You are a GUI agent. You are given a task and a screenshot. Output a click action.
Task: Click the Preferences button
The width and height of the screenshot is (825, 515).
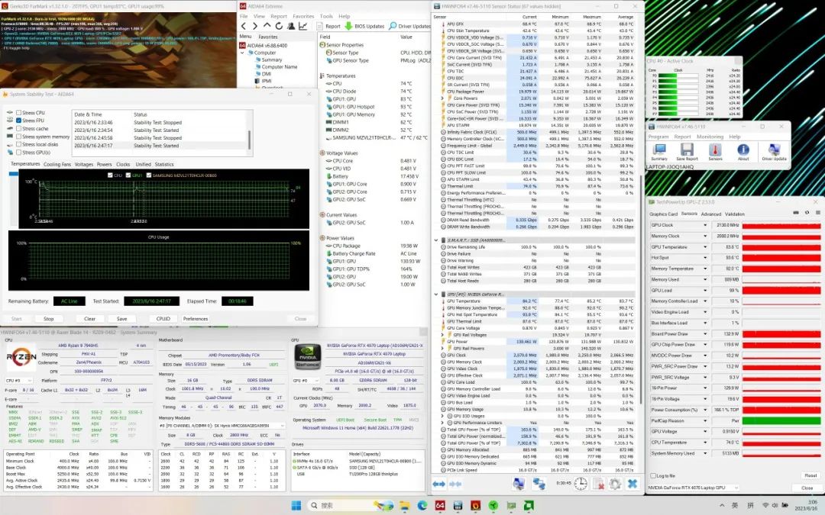(196, 319)
